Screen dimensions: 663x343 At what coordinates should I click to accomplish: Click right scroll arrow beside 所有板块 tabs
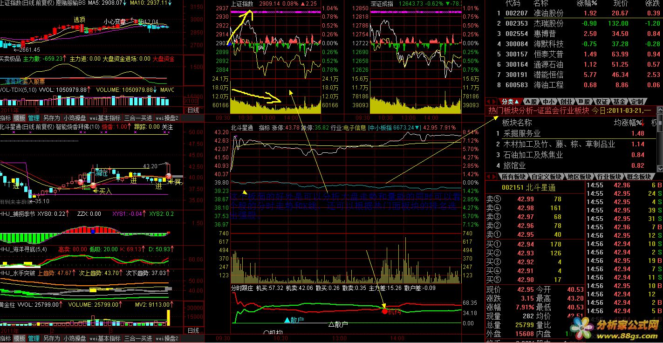point(494,177)
